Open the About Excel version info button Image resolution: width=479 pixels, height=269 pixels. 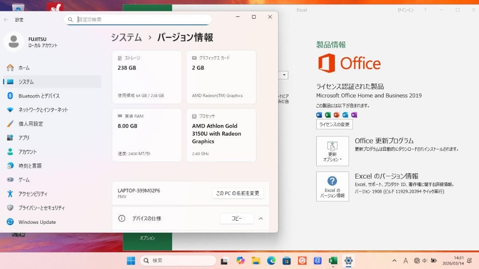(332, 187)
